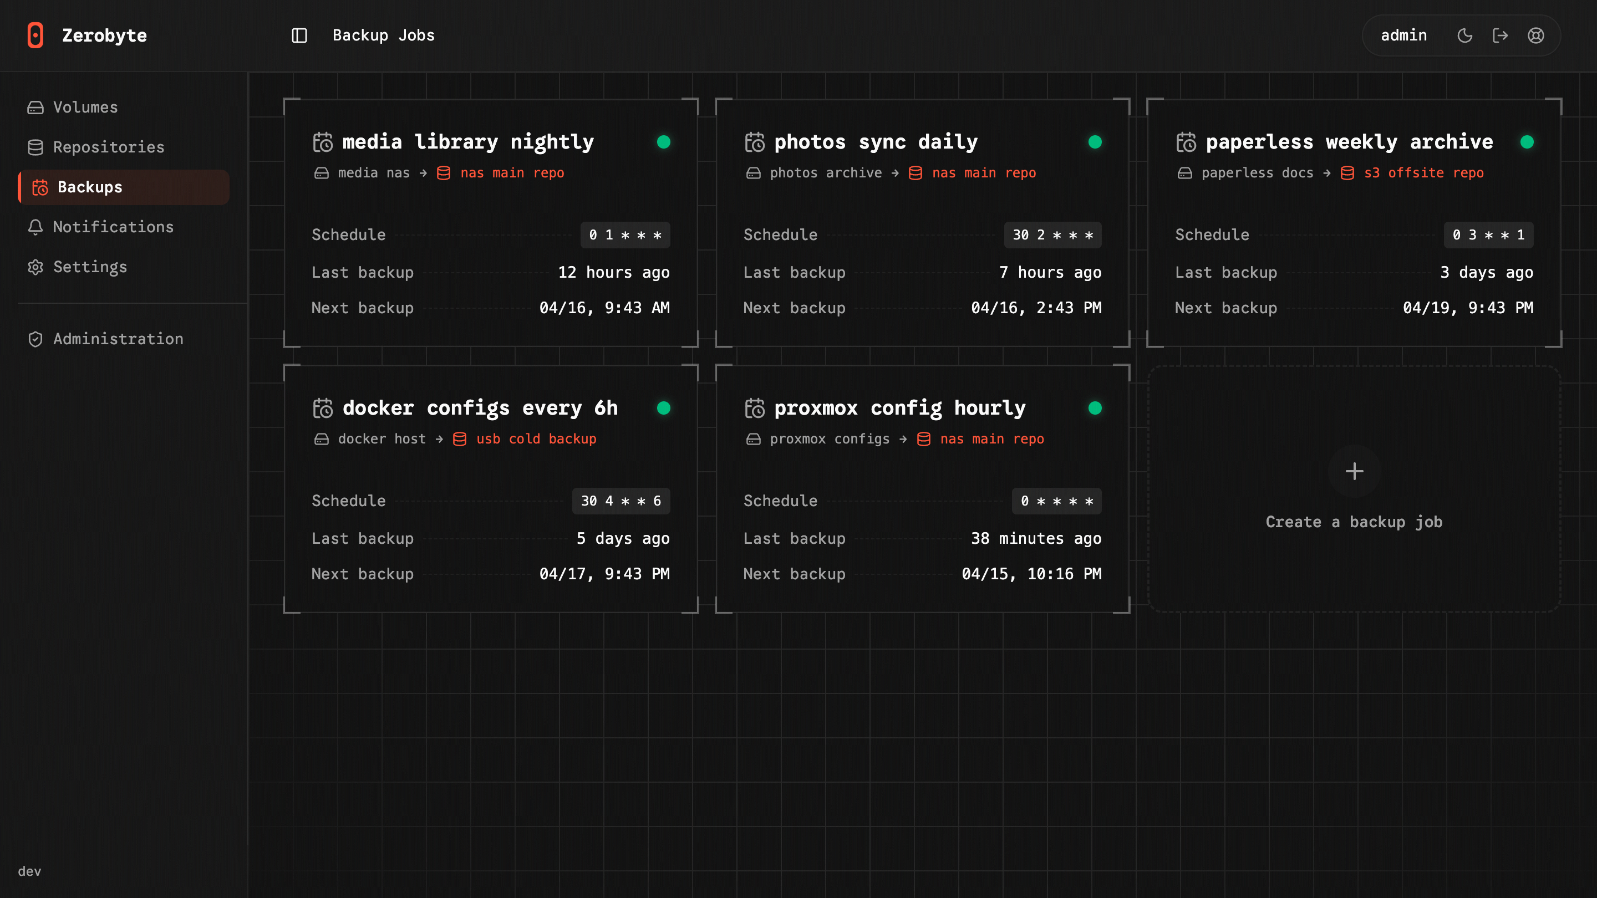Click the Repositories database icon
This screenshot has width=1597, height=898.
(x=35, y=147)
